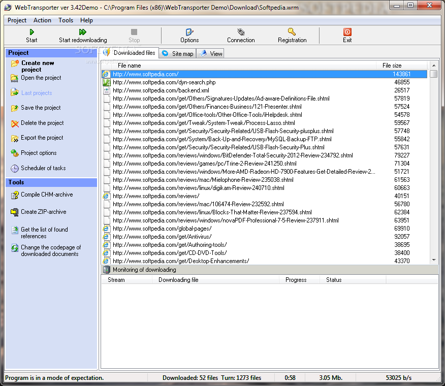The width and height of the screenshot is (445, 386).
Task: Click the Create new project link
Action: click(38, 67)
